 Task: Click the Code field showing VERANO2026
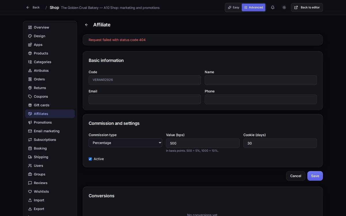145,80
